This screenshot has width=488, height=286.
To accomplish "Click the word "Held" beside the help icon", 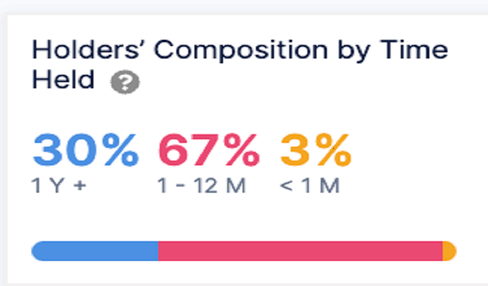I will [x=63, y=79].
